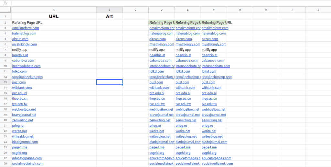Open seositecheckup.com link in column A
Viewport: 331px width, 167px height.
pyautogui.click(x=27, y=77)
